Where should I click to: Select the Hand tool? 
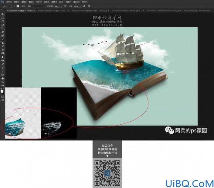tap(2, 79)
